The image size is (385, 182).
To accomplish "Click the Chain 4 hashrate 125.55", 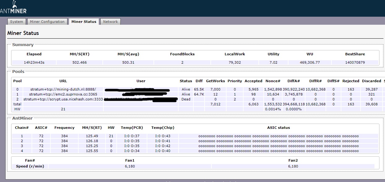I will tap(92, 151).
